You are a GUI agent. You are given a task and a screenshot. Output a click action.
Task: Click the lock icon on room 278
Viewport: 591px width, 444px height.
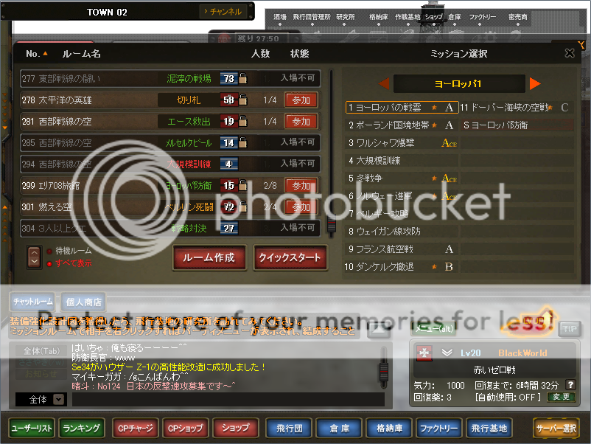pyautogui.click(x=242, y=100)
